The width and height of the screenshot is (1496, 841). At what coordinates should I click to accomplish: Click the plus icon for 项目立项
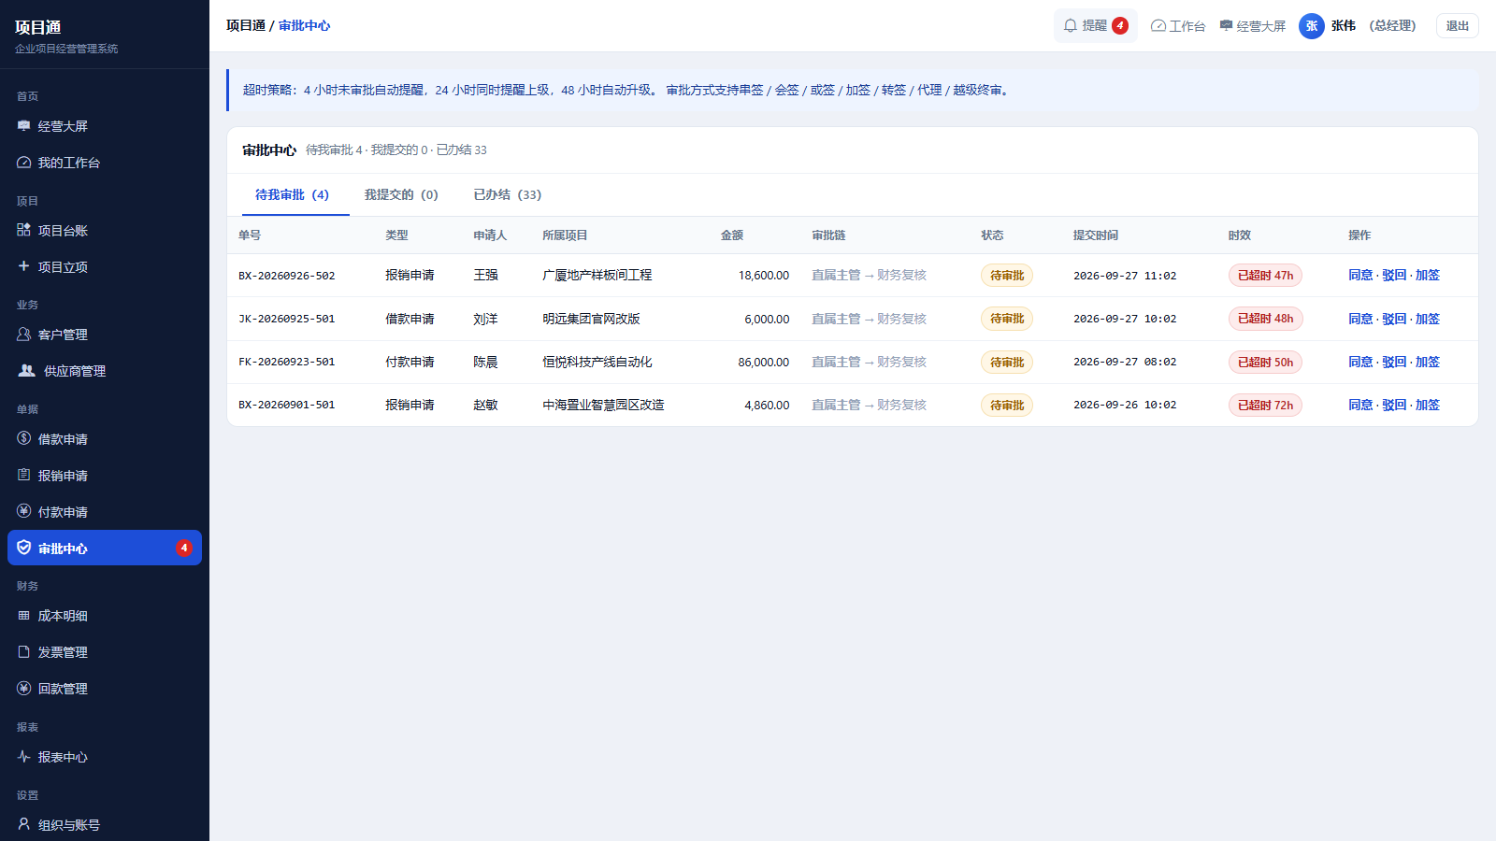coord(24,266)
